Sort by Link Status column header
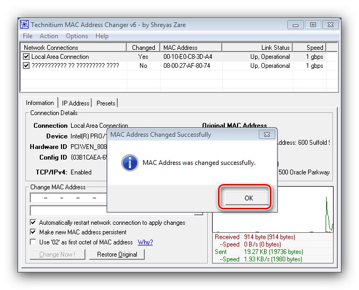Screen dimensions: 359x290 click(x=257, y=47)
